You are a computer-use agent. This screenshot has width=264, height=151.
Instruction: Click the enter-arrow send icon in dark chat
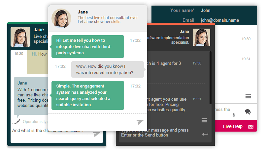pyautogui.click(x=205, y=134)
